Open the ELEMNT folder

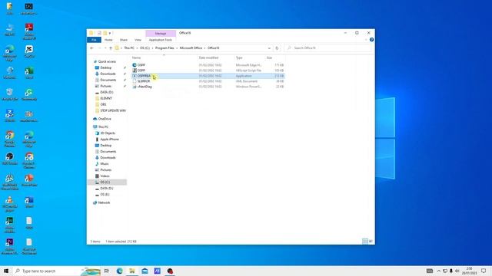(106, 98)
